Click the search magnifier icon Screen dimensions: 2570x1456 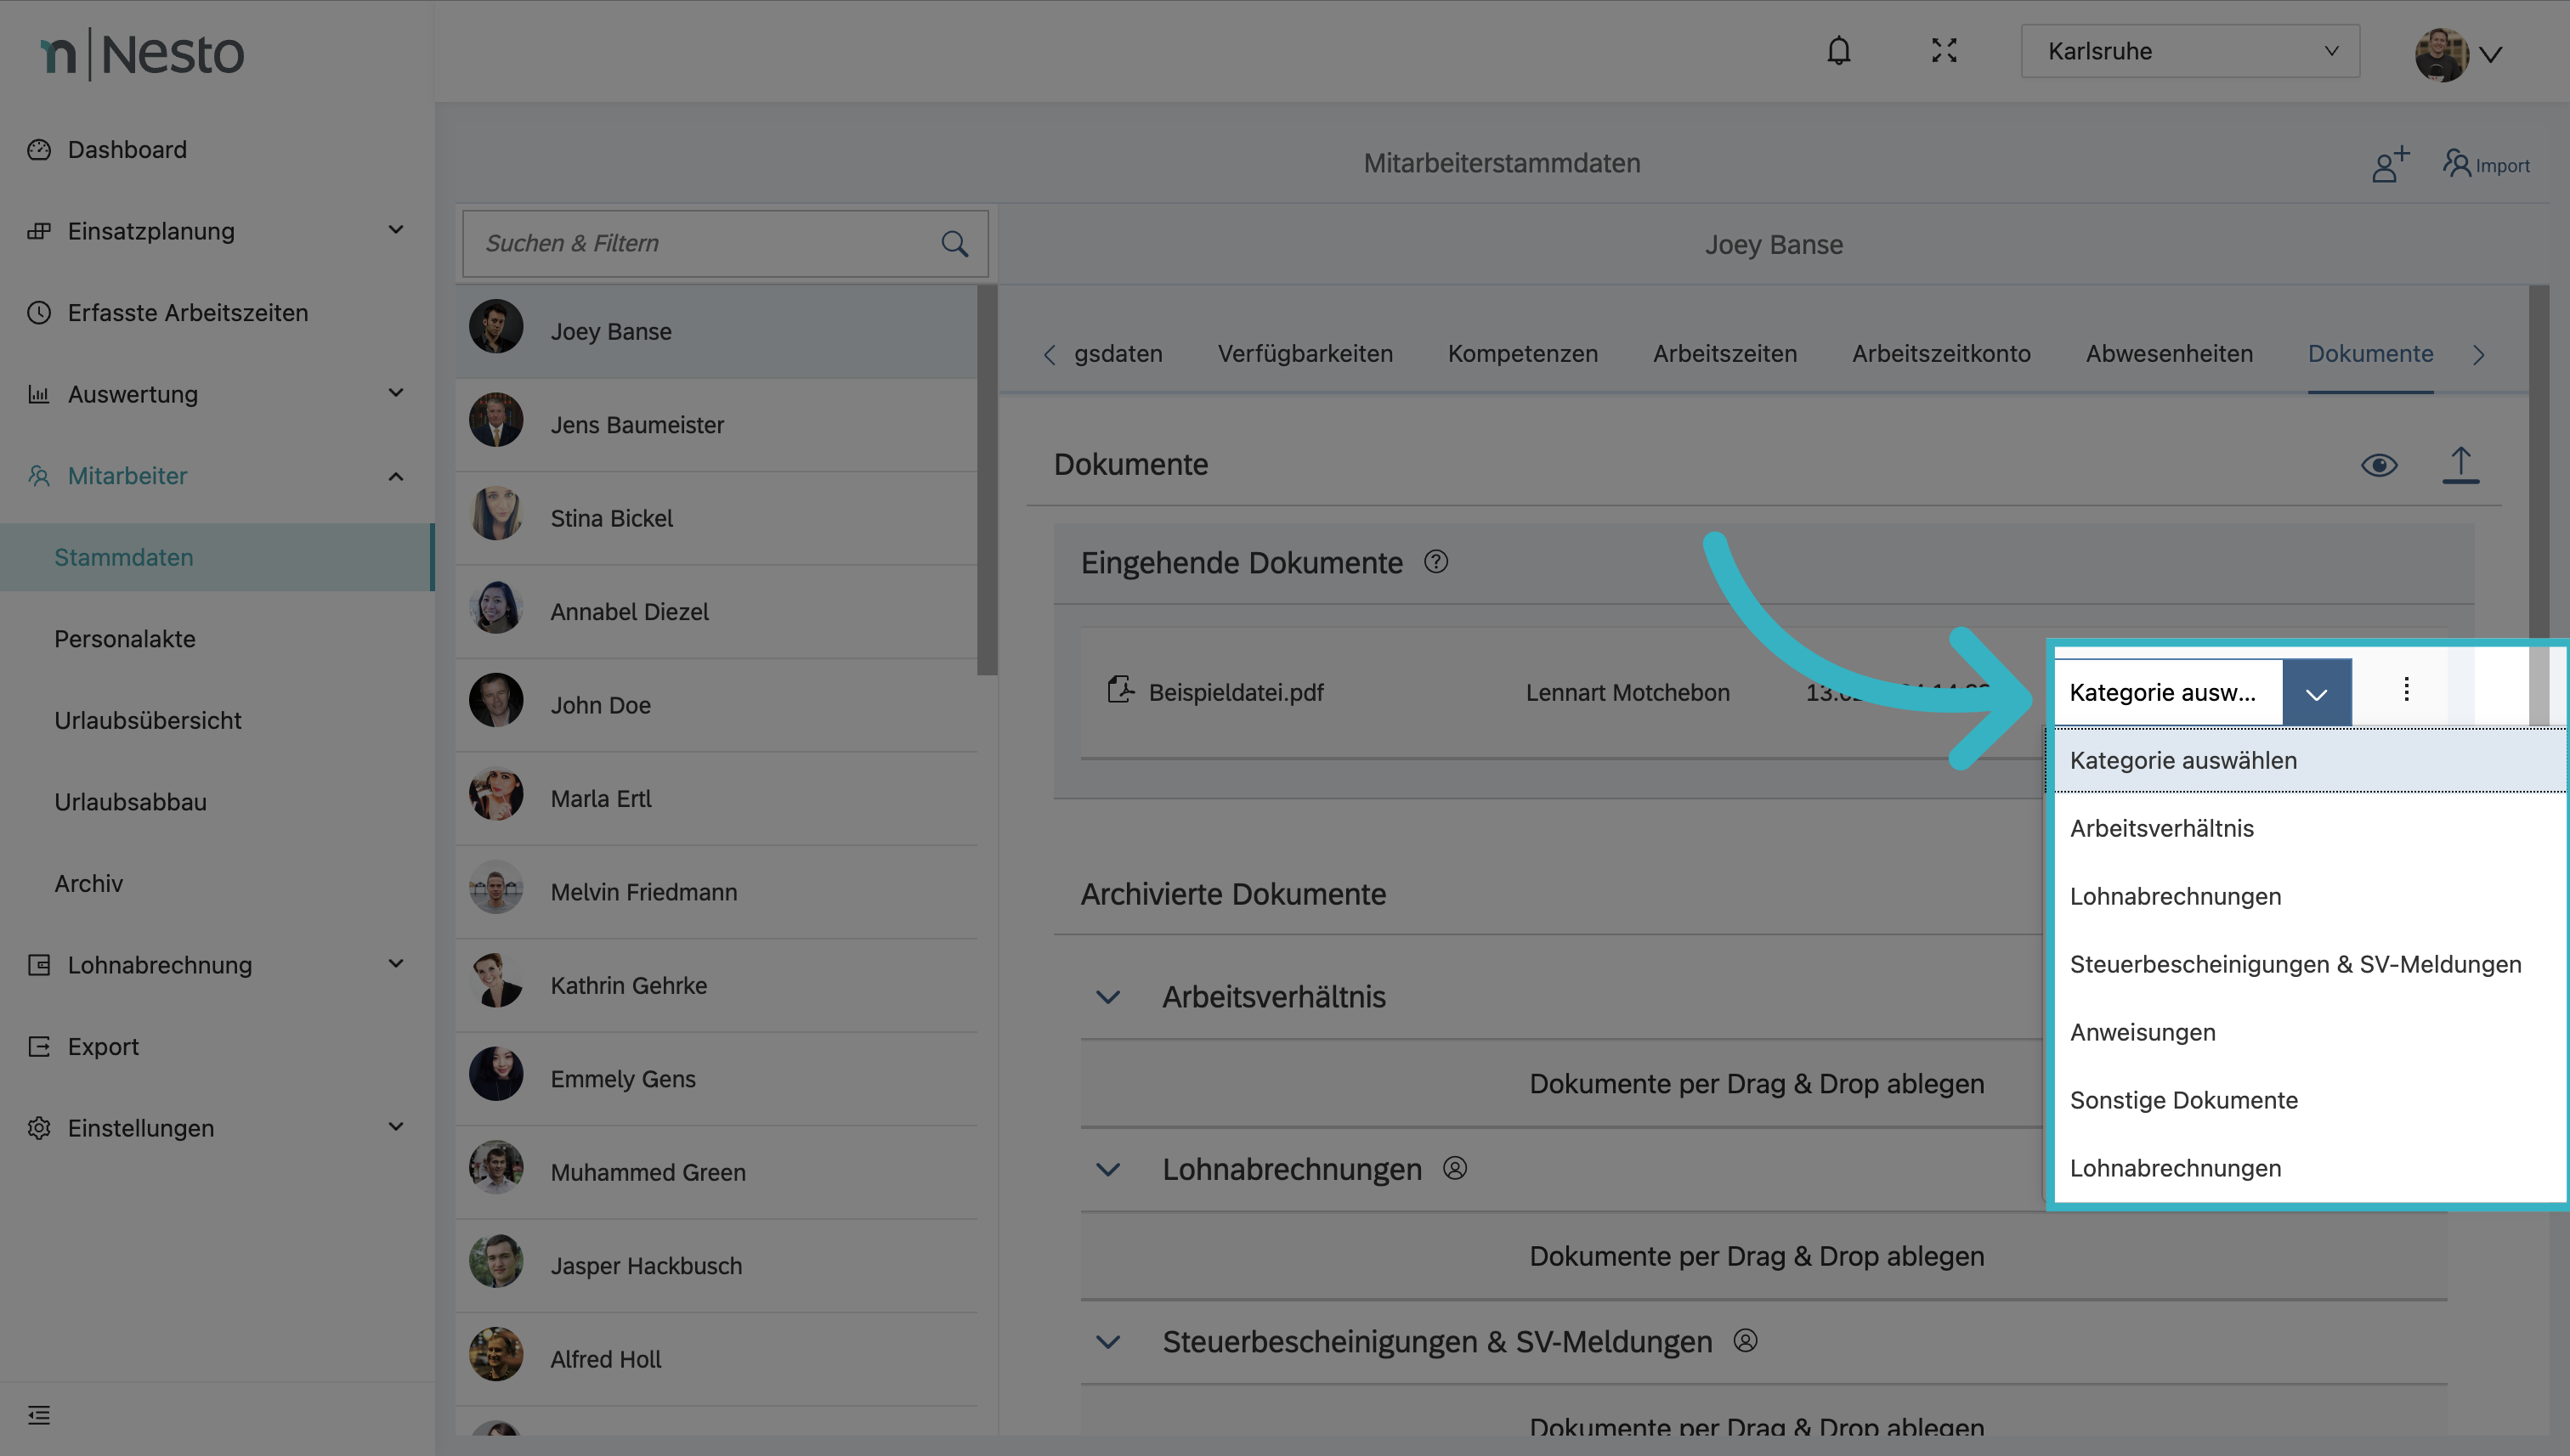(x=954, y=244)
